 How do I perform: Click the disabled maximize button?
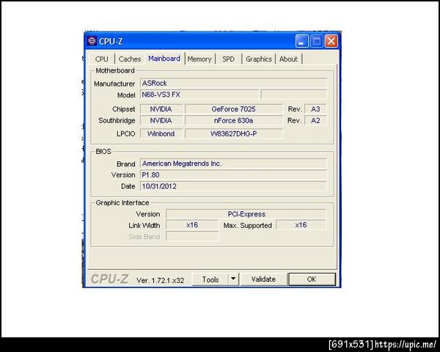click(317, 41)
